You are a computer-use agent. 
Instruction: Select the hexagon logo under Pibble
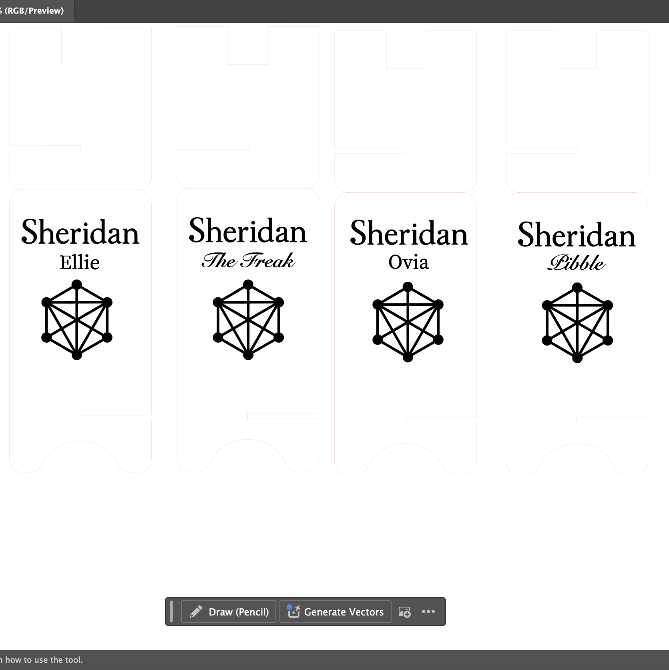(x=577, y=323)
